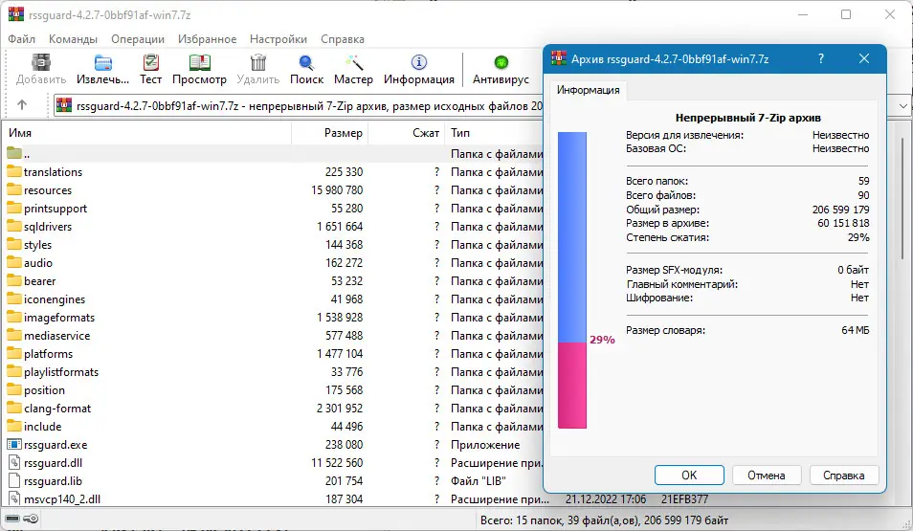Click the parent folder '..' icon
This screenshot has width=913, height=531.
(14, 154)
